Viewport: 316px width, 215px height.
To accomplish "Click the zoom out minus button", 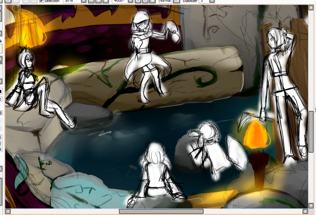I will [91, 1].
